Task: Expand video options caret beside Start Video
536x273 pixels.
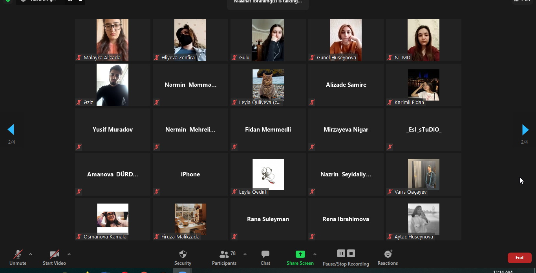Action: click(69, 254)
